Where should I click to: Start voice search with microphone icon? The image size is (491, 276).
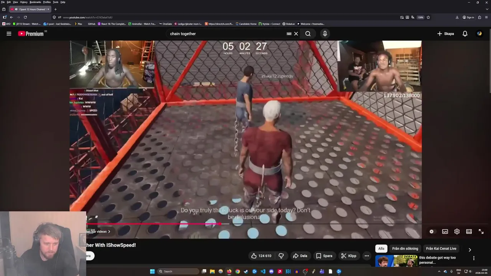coord(325,34)
